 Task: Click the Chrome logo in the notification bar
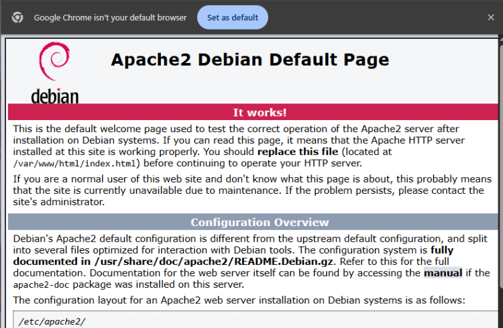click(x=17, y=17)
